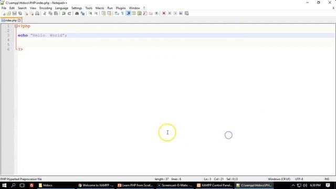Click the Redo arrow icon
Image resolution: width=336 pixels, height=189 pixels.
[x=69, y=13]
